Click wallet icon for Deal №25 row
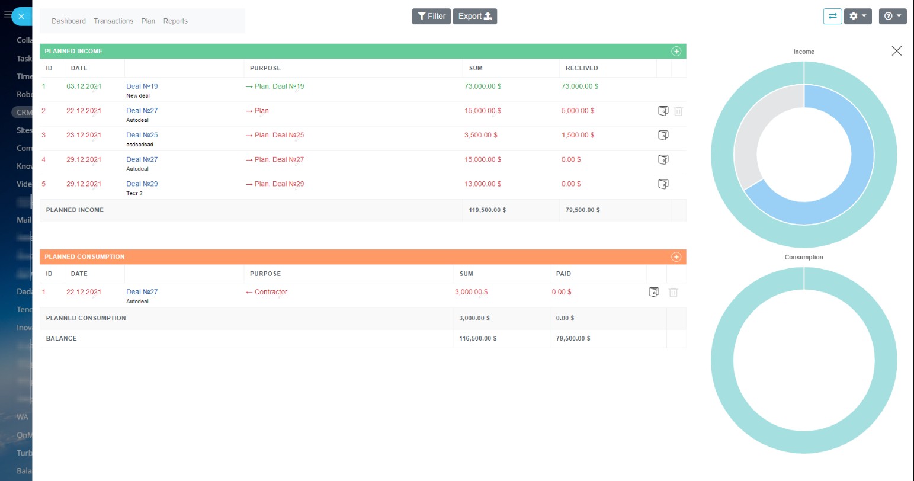The height and width of the screenshot is (481, 914). click(663, 135)
